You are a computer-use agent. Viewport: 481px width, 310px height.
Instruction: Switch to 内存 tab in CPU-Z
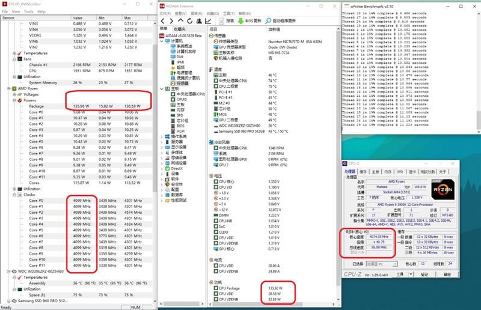point(388,172)
